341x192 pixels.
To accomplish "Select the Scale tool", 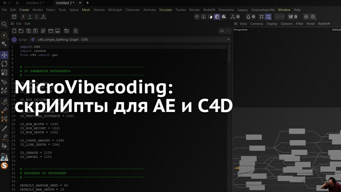I will click(4, 72).
